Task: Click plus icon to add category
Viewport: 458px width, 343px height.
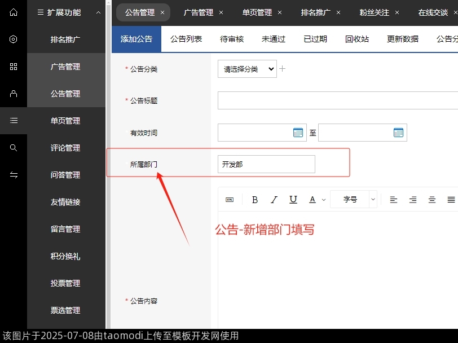Action: click(x=283, y=69)
